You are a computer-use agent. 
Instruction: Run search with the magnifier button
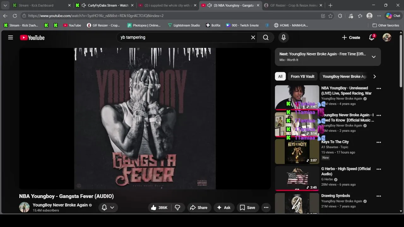(x=266, y=38)
